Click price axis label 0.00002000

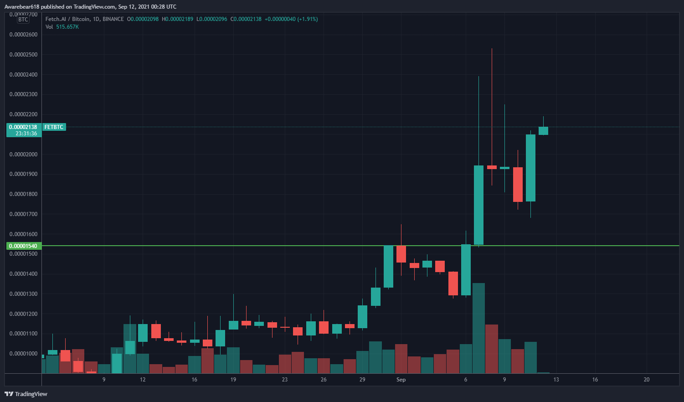23,155
